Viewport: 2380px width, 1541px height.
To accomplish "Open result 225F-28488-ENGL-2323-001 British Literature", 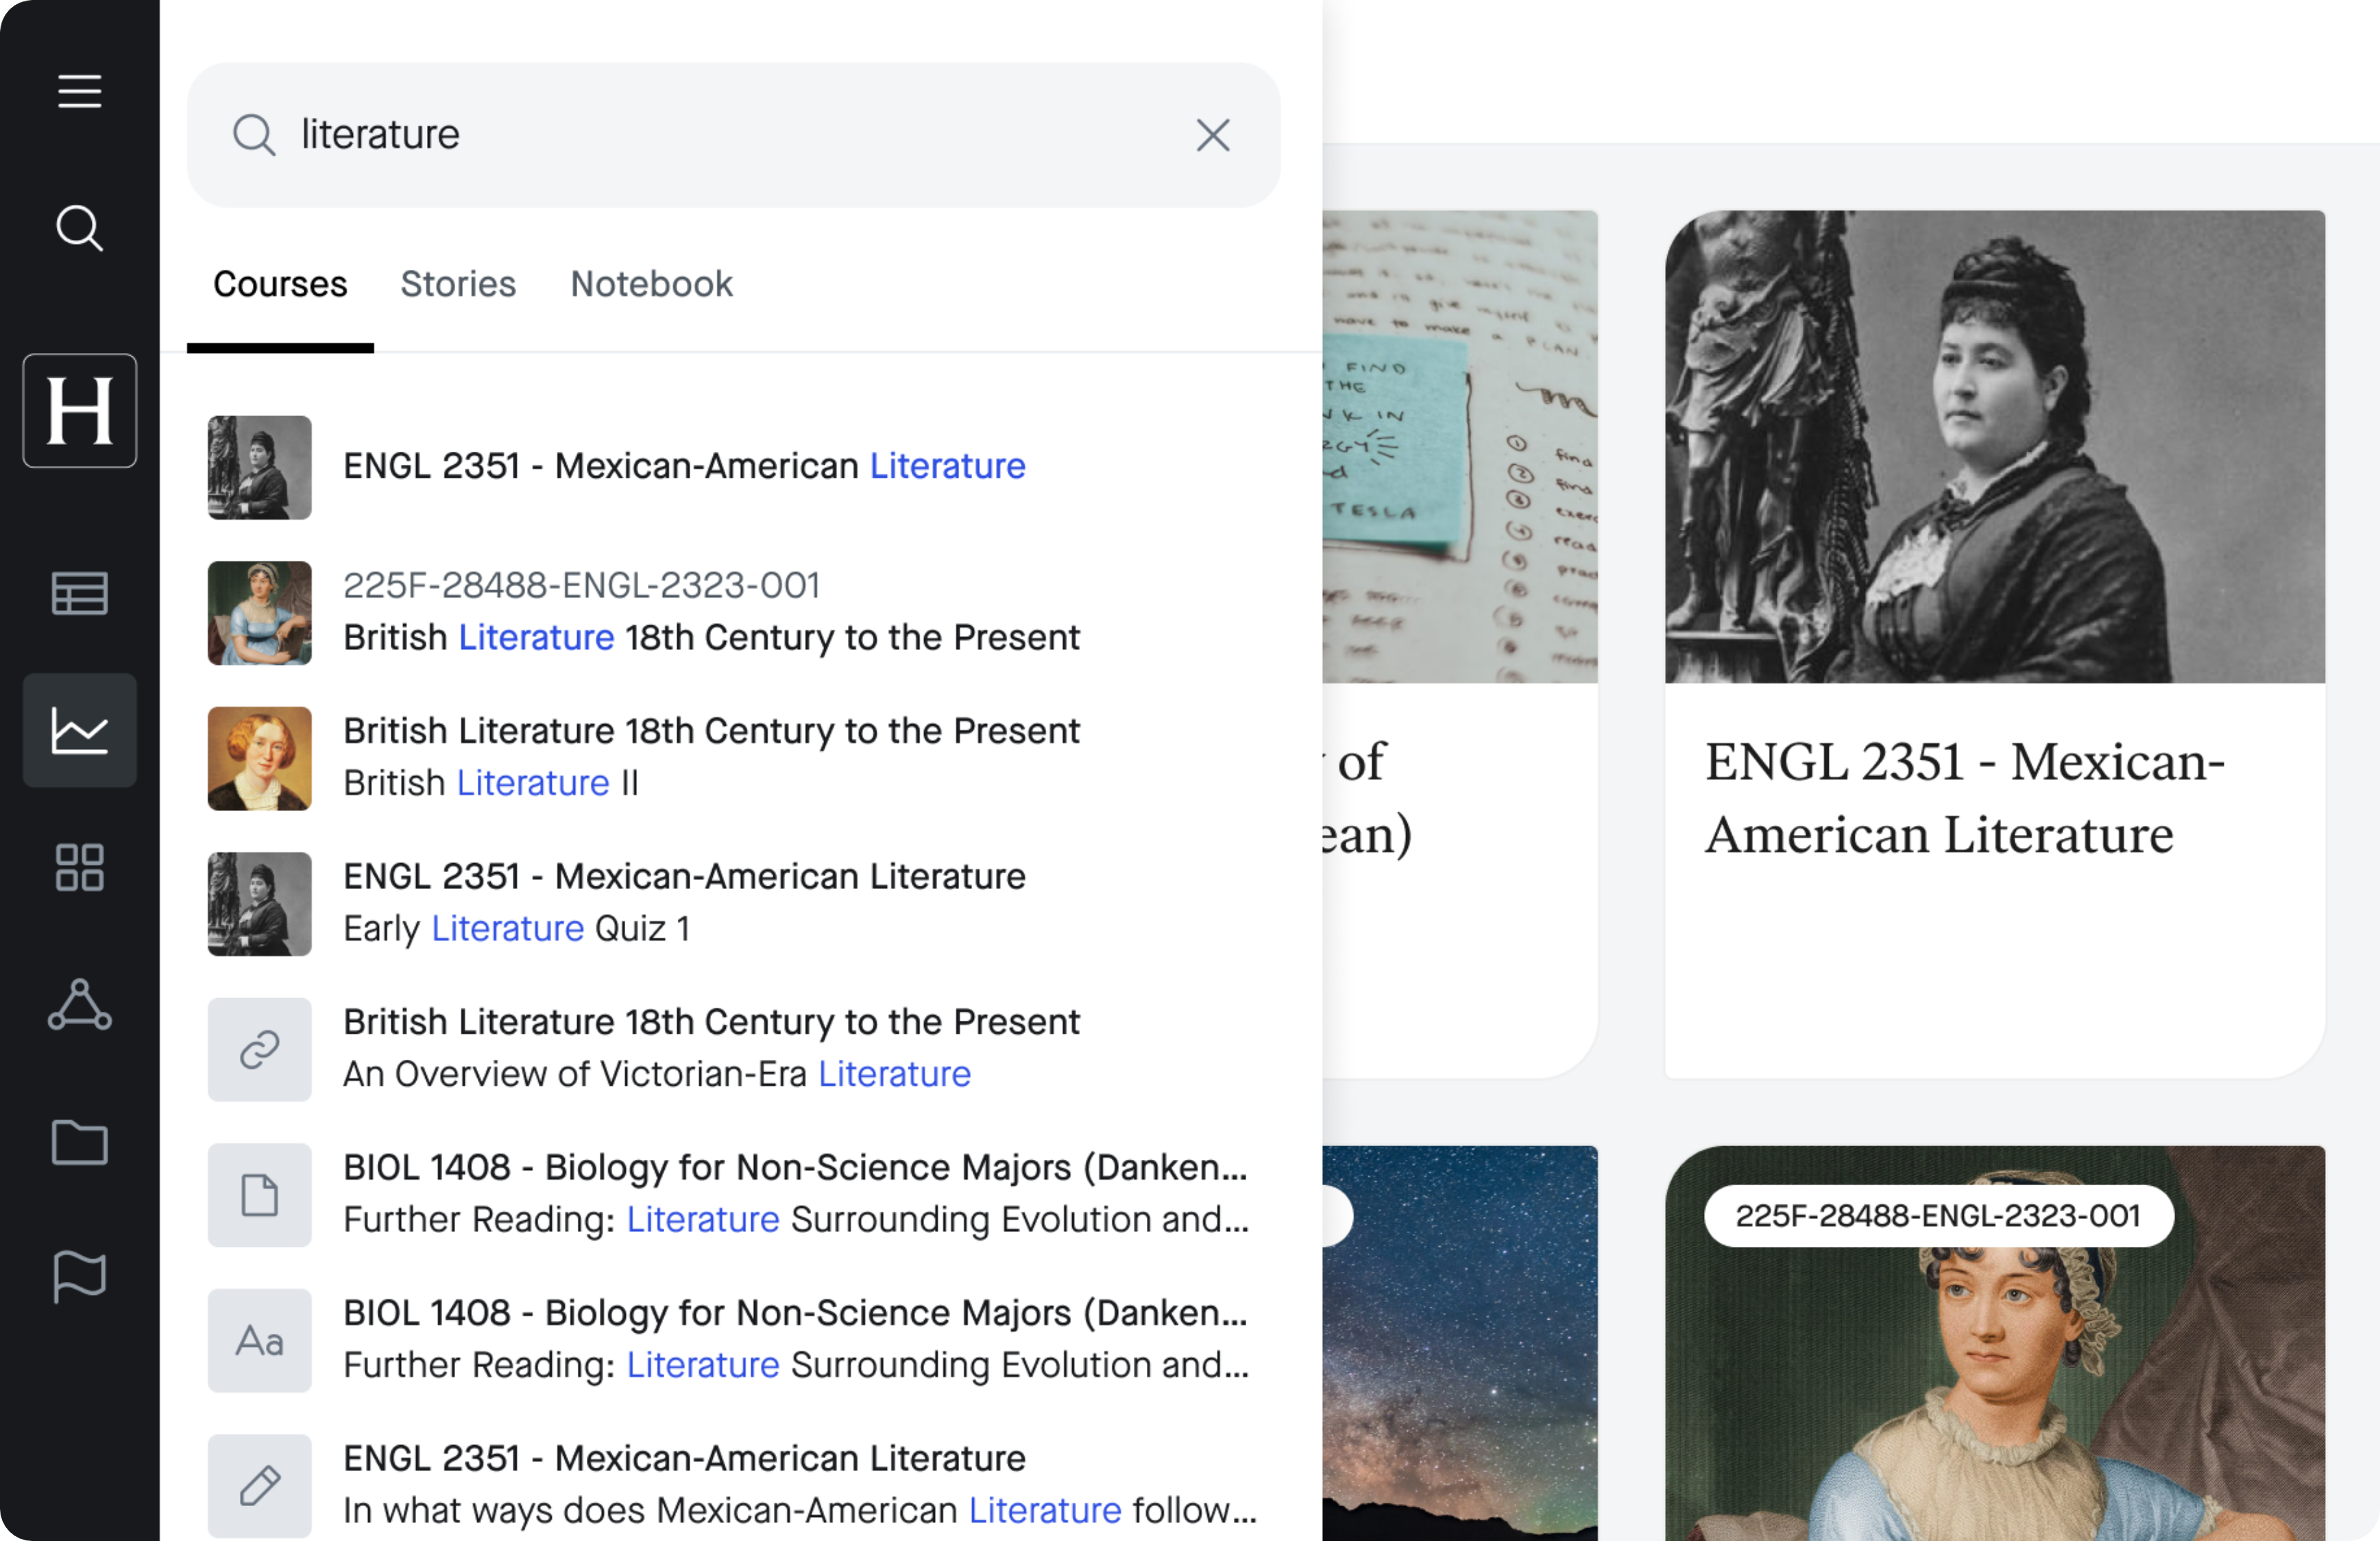I will 734,612.
